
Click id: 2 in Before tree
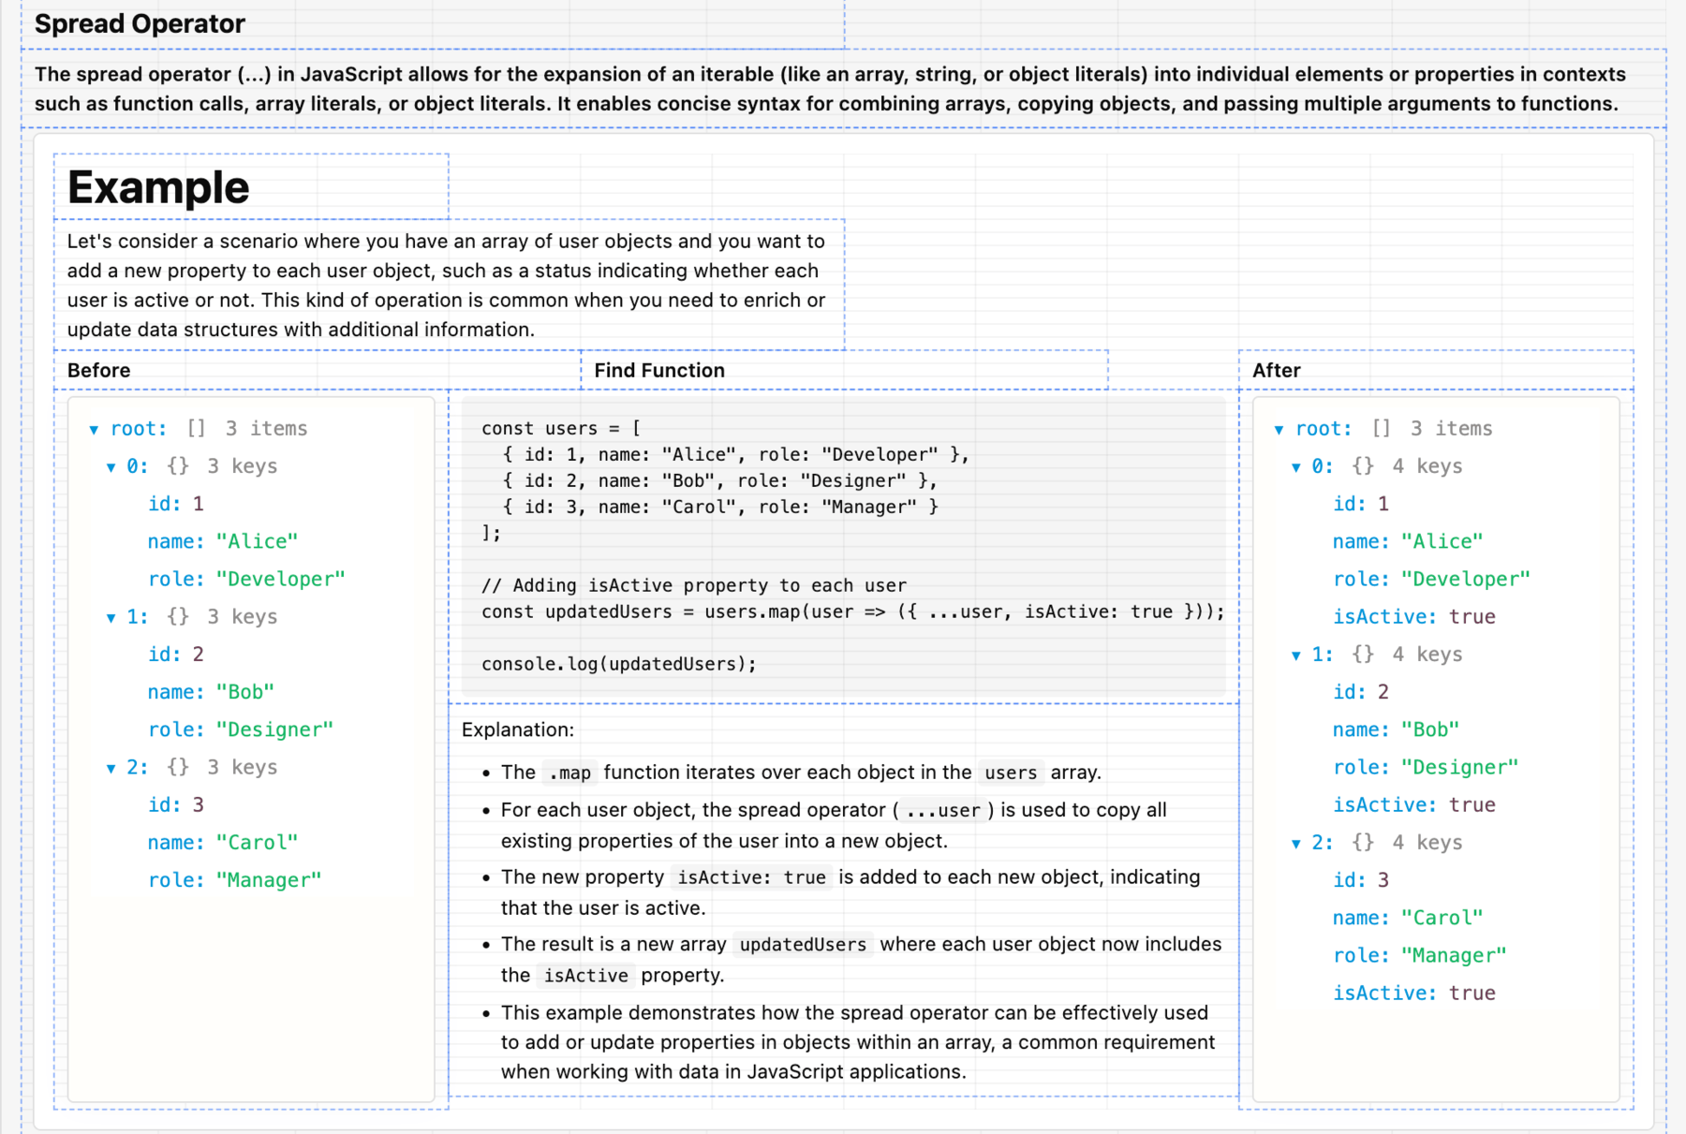175,655
